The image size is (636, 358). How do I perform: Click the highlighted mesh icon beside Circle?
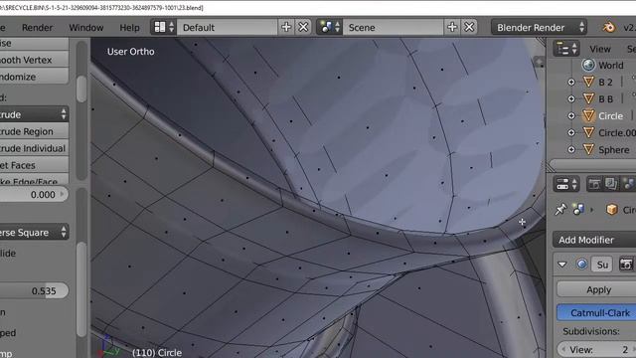tap(588, 115)
